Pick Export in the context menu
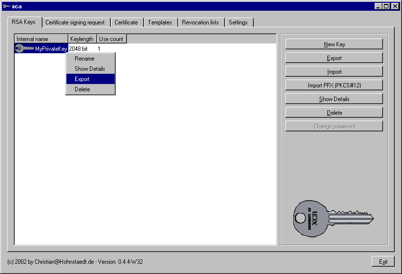402x274 pixels. [82, 79]
